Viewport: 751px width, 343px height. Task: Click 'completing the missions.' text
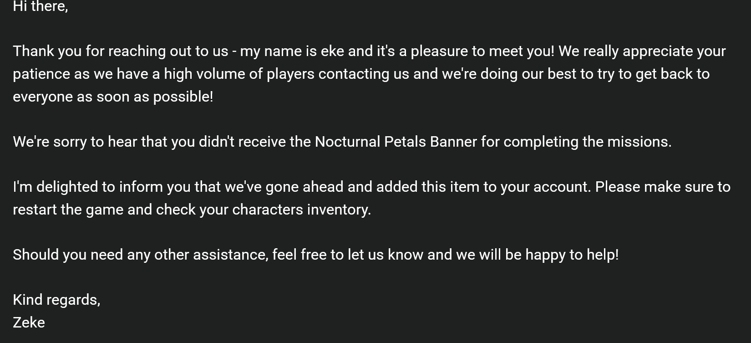[x=588, y=142]
